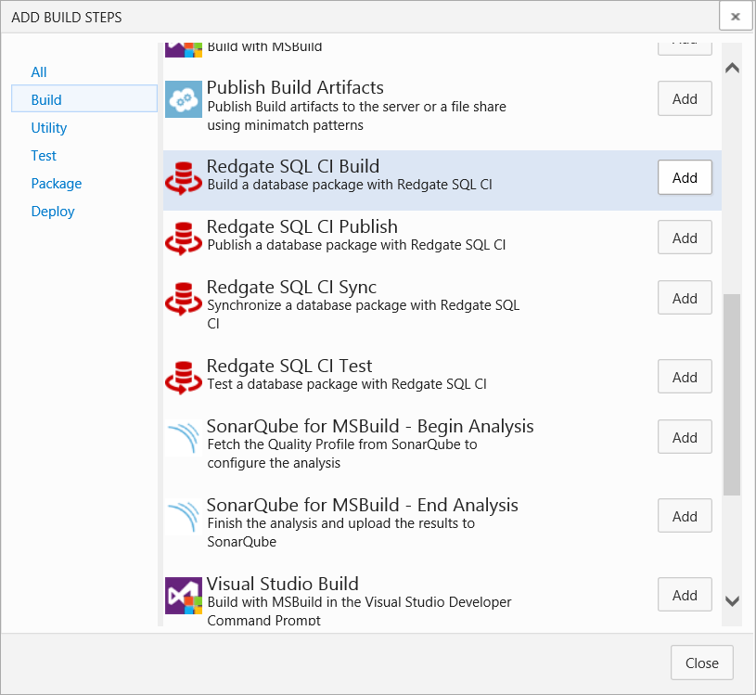Viewport: 756px width, 695px height.
Task: Click the Redgate SQL CI Test icon
Action: click(184, 378)
